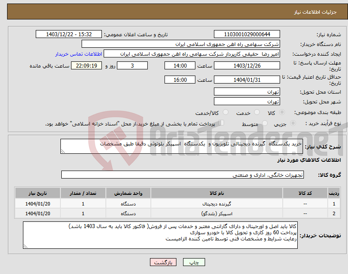Click row number 2 cell
348x274 pixels.
[334, 213]
